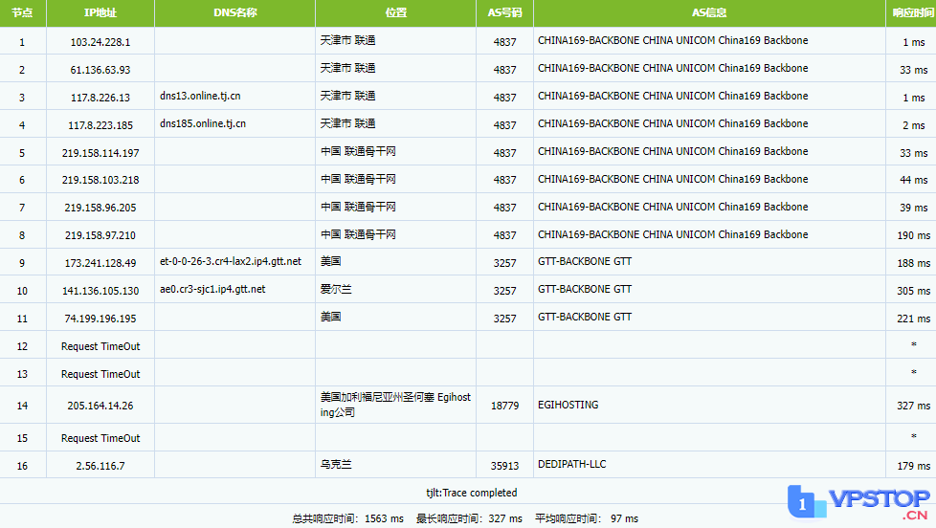Click the 节点 column header
The width and height of the screenshot is (936, 528).
coord(23,12)
